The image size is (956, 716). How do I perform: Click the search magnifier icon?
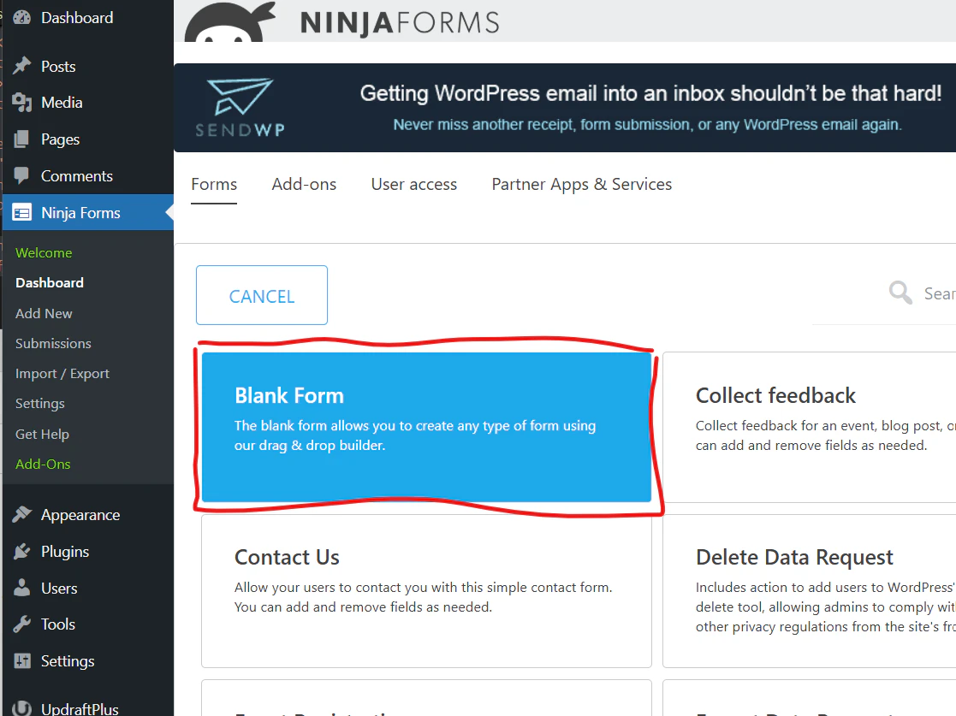(x=900, y=293)
